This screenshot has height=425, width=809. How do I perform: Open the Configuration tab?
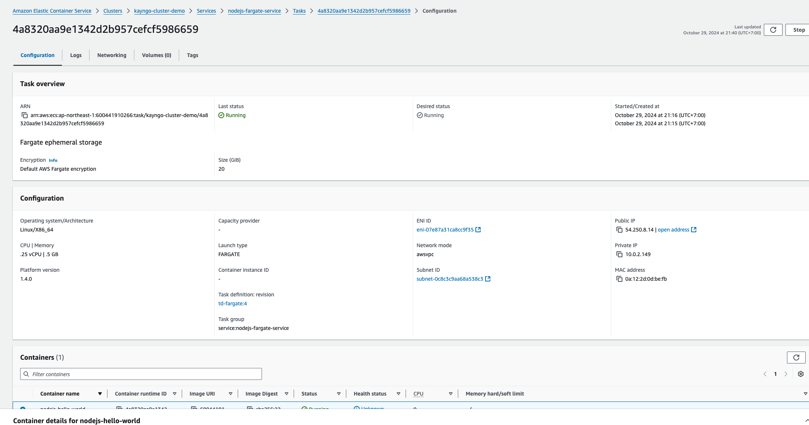coord(37,55)
